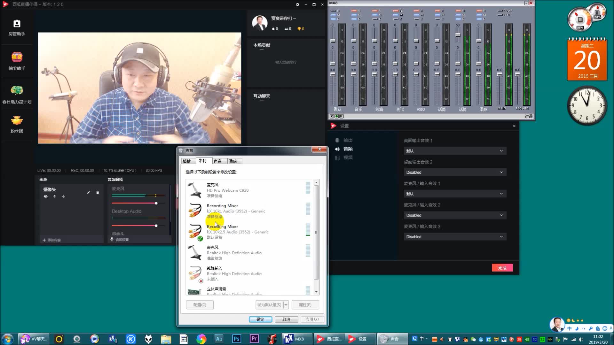Click Photoshop icon in the taskbar
The image size is (614, 345).
pyautogui.click(x=237, y=339)
